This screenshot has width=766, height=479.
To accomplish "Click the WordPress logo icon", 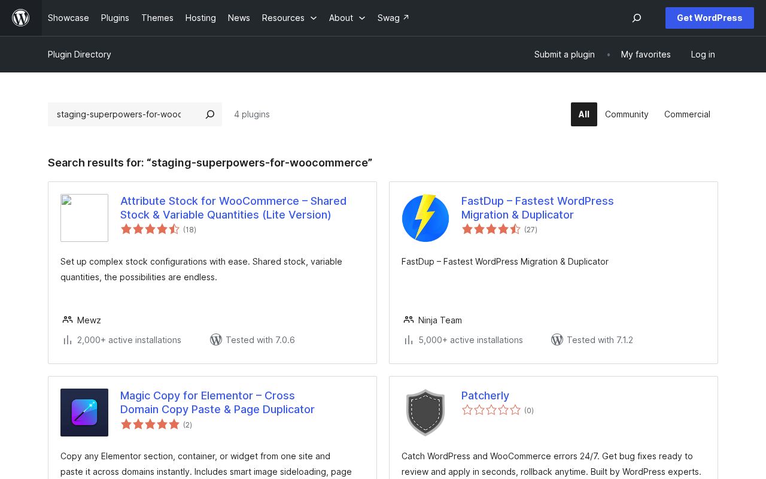I will [x=21, y=18].
